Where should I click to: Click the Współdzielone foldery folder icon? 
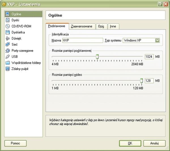7,63
